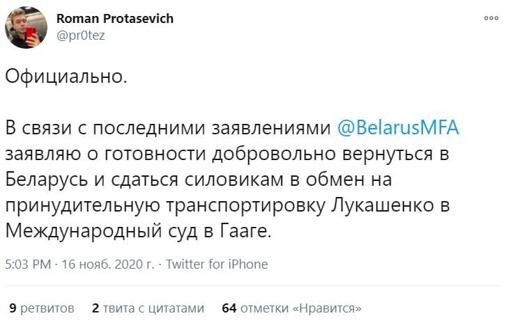This screenshot has height=325, width=506.
Task: Show the 64 отметки «Нравится» list
Action: (291, 308)
